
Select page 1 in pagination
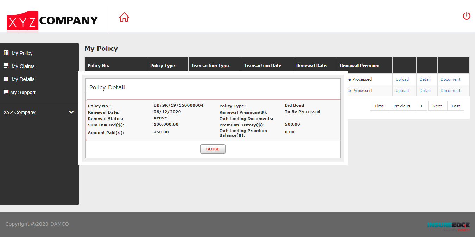421,106
